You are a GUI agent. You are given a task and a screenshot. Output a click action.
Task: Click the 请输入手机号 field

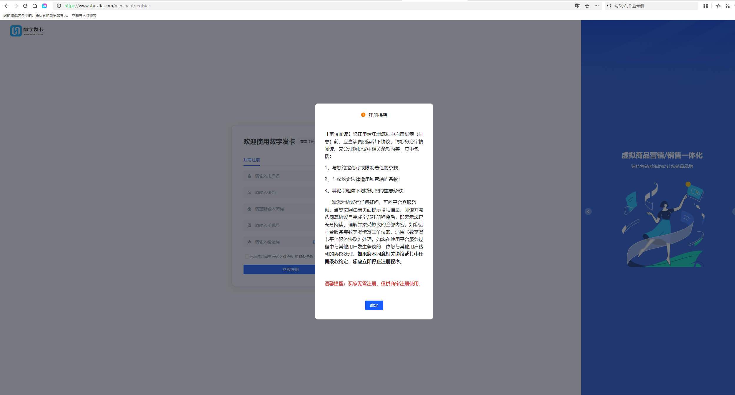[279, 225]
